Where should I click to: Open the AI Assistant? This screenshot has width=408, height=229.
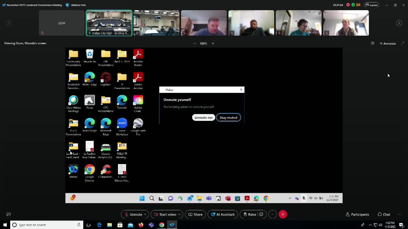[x=222, y=214]
